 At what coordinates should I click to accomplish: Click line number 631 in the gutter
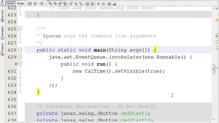pos(12,71)
